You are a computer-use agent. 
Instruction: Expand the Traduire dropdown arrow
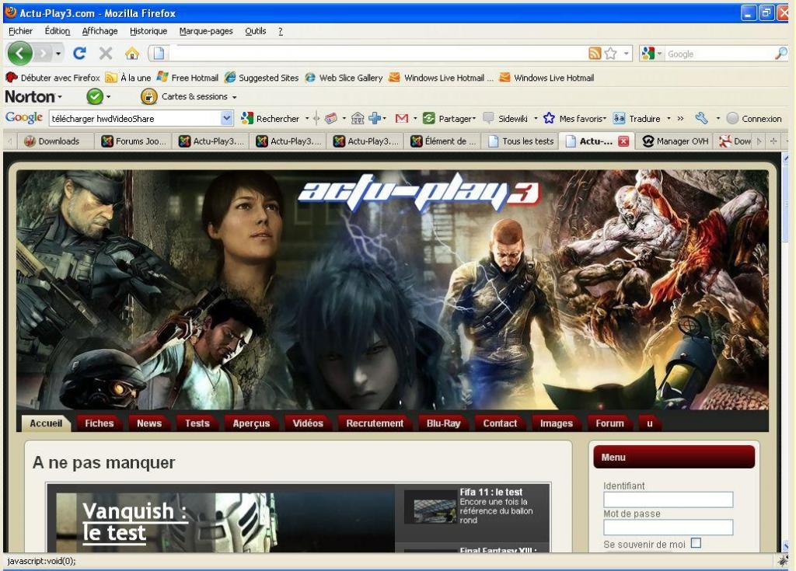(669, 118)
